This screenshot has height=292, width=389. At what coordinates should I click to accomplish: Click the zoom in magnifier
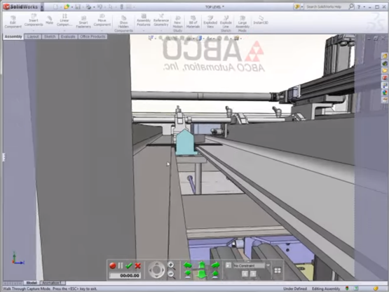[x=171, y=265]
